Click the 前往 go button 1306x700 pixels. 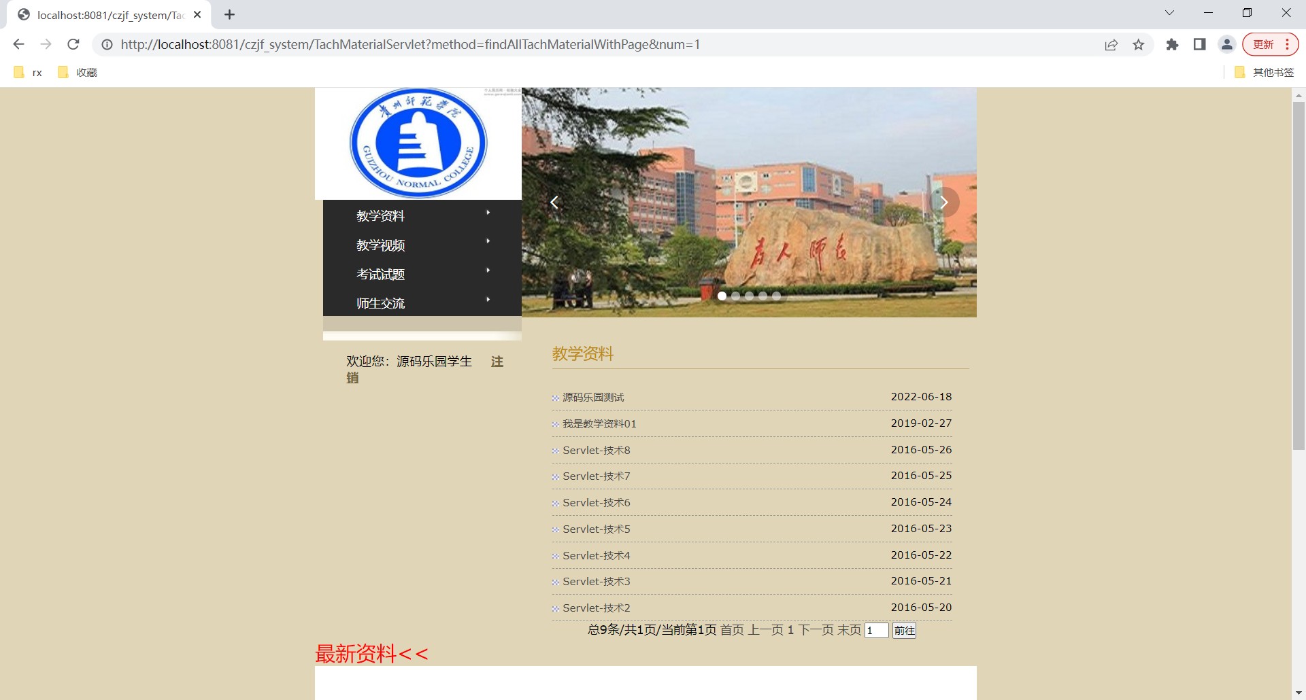tap(904, 631)
